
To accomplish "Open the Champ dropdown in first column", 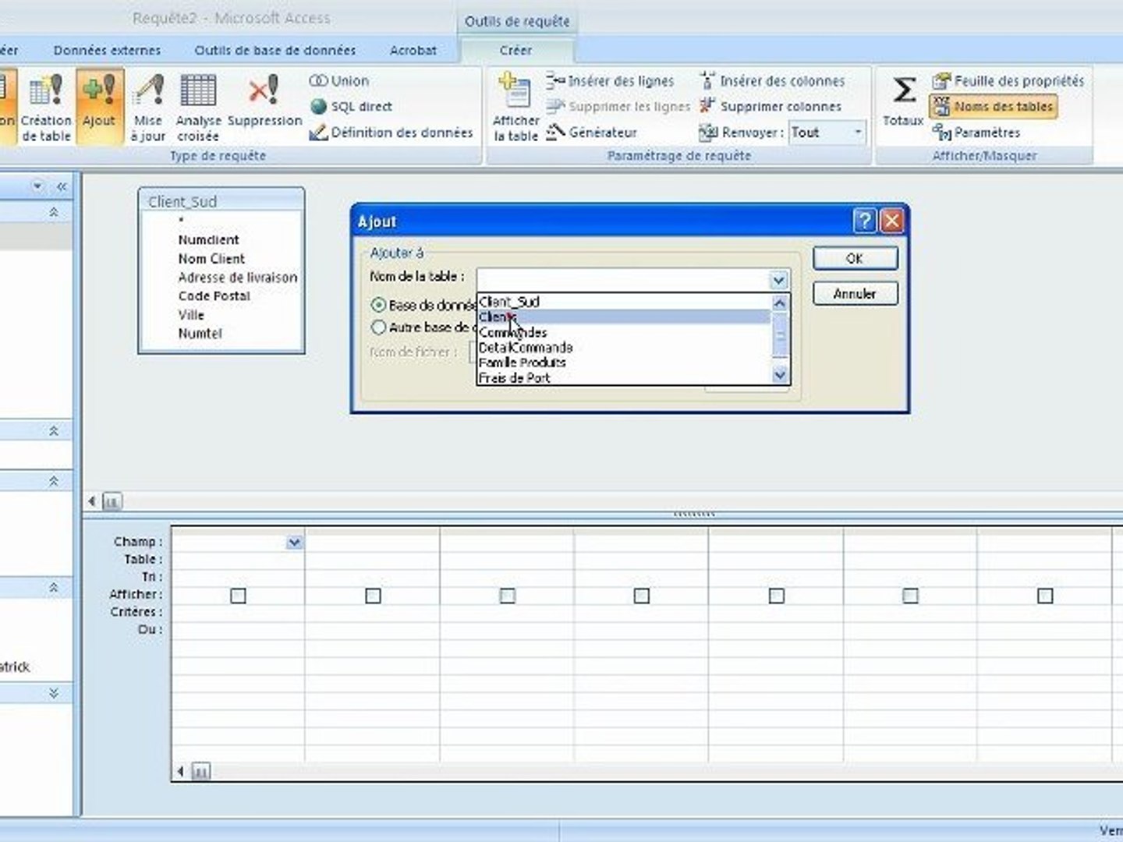I will (x=294, y=542).
